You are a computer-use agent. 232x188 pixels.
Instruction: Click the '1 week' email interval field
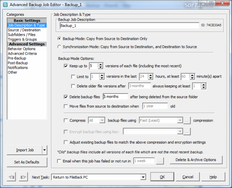tap(144, 161)
